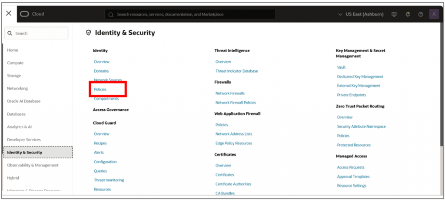The height and width of the screenshot is (200, 445).
Task: Click the top resources search bar
Action: tap(190, 14)
